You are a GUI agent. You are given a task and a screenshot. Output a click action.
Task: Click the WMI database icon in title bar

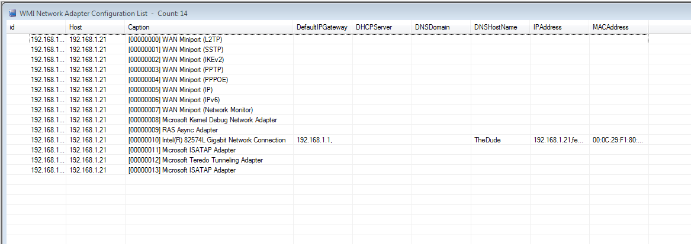click(12, 13)
